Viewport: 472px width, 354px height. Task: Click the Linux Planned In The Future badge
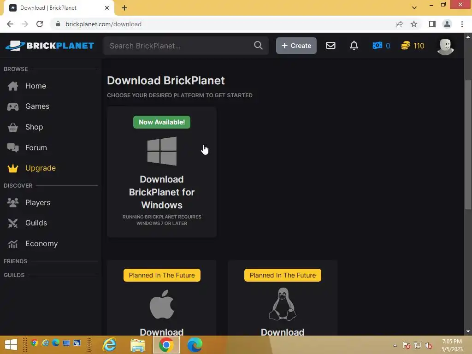point(283,275)
